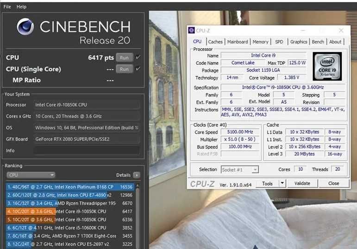Click the Level 3 20 MBytes cache value

(304, 154)
